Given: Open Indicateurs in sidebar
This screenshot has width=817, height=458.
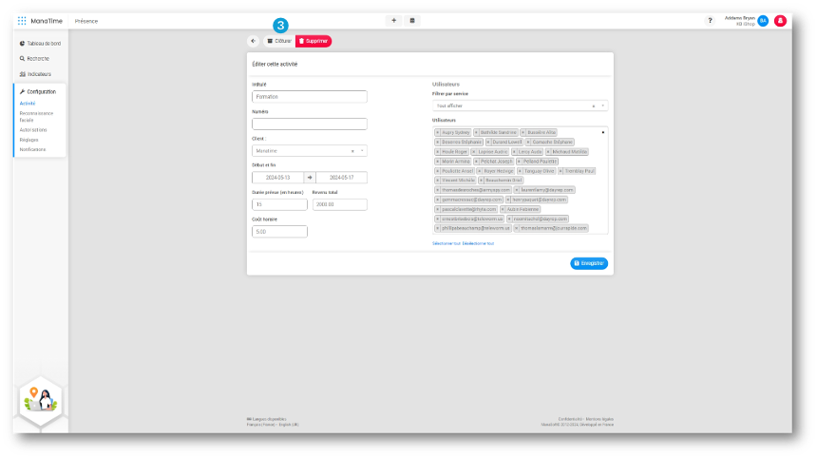Looking at the screenshot, I should point(35,74).
